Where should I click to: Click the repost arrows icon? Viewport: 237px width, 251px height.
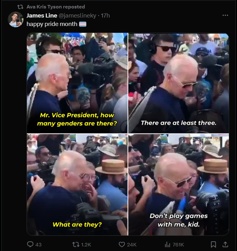(x=75, y=244)
